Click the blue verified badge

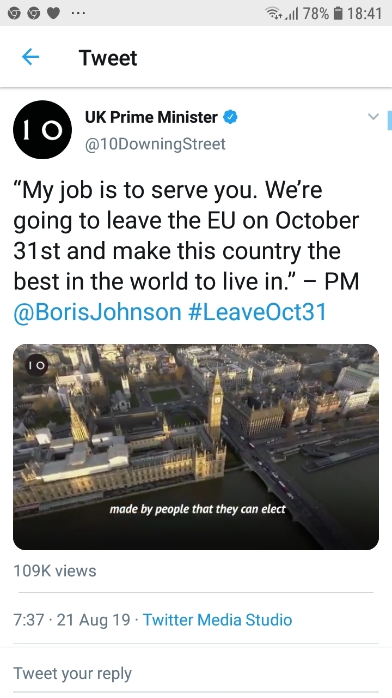pyautogui.click(x=230, y=117)
